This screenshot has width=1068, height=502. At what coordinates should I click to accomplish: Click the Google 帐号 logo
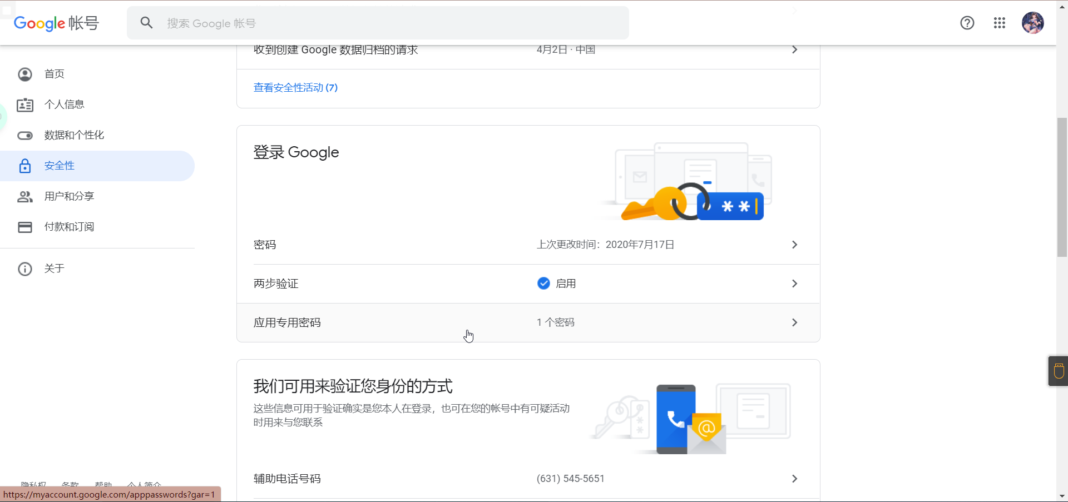click(x=56, y=23)
